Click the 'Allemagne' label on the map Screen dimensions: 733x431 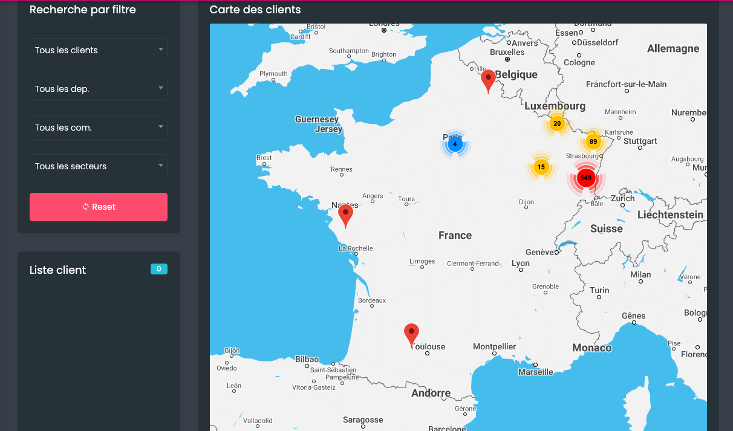673,49
